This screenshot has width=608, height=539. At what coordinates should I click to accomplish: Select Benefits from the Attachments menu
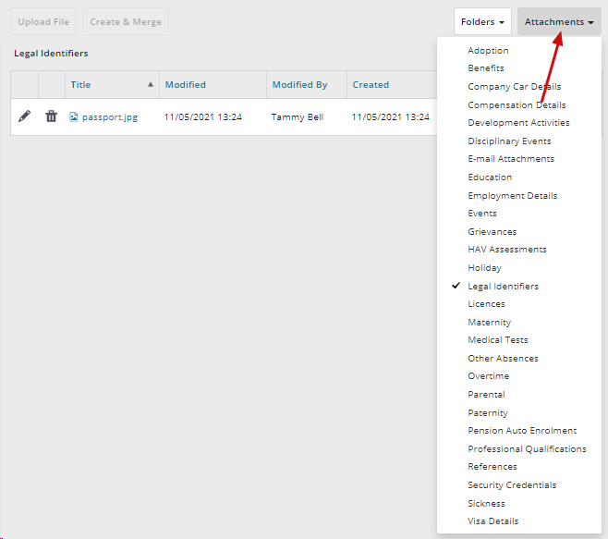[x=486, y=68]
